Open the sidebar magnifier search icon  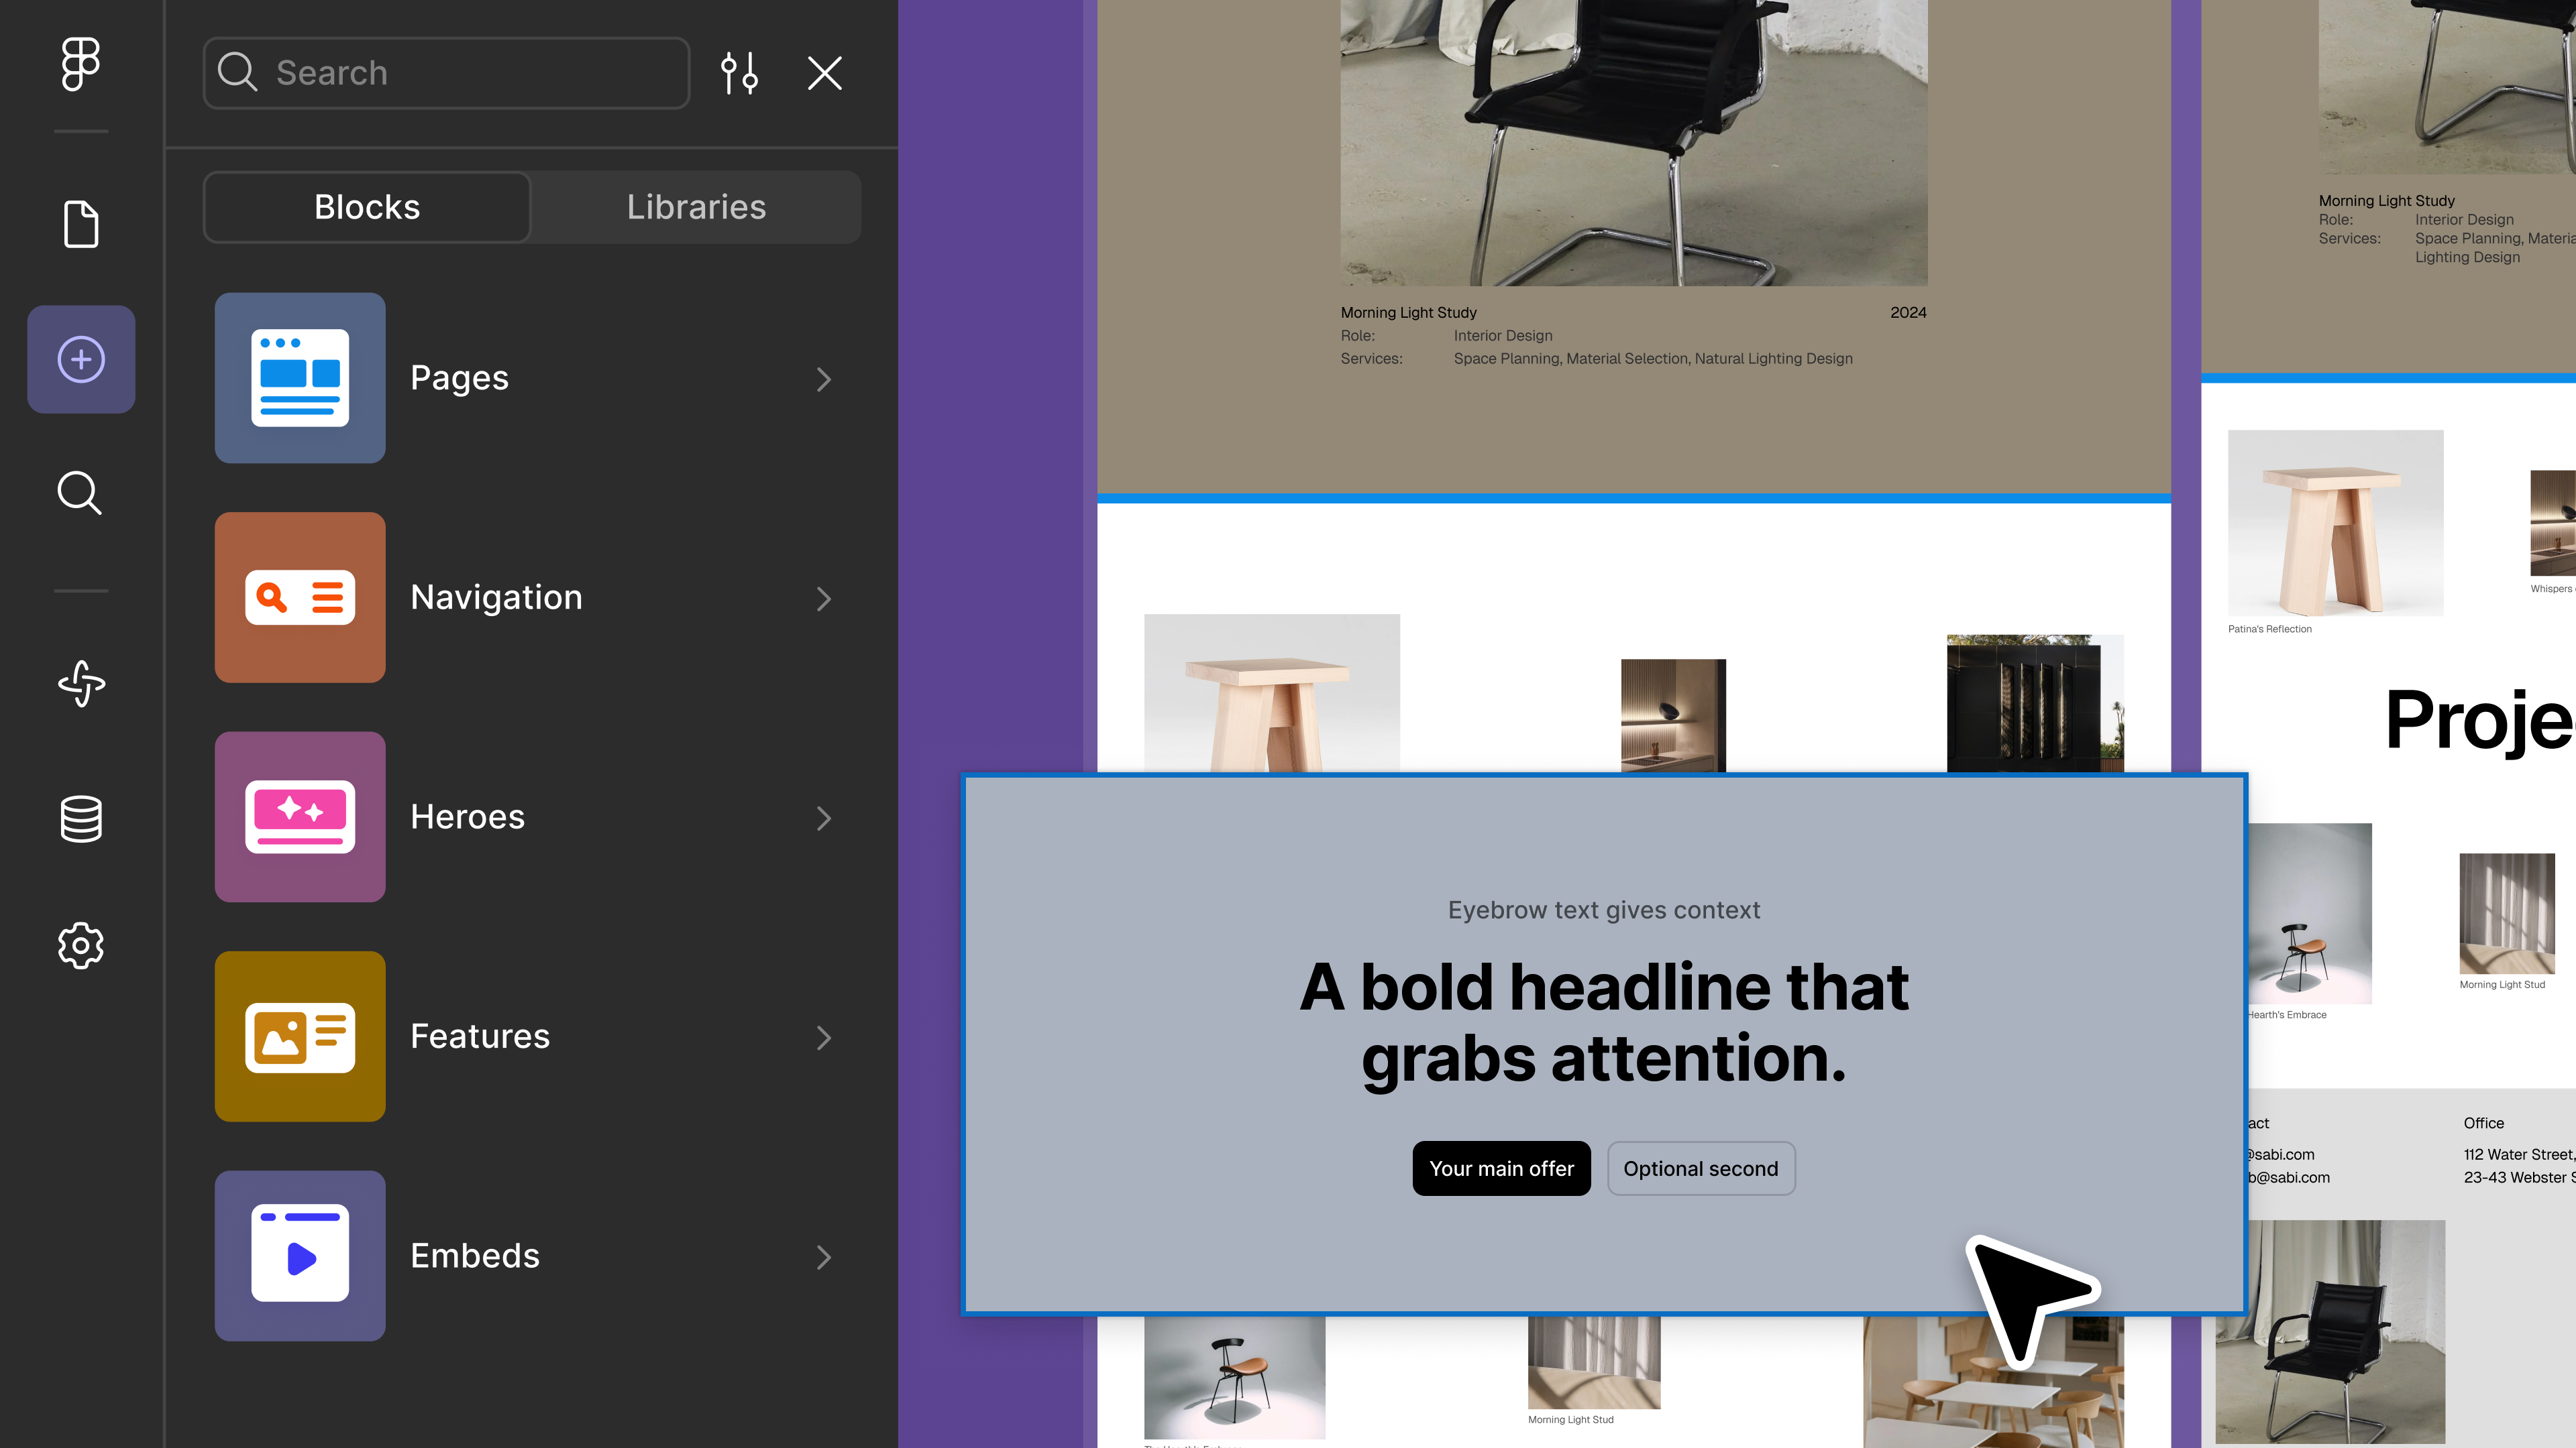click(x=80, y=493)
